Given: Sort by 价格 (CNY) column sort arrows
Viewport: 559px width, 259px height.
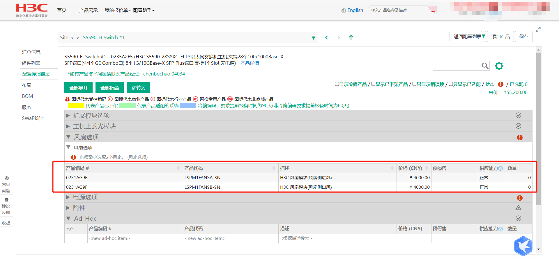Looking at the screenshot, I should [x=427, y=168].
